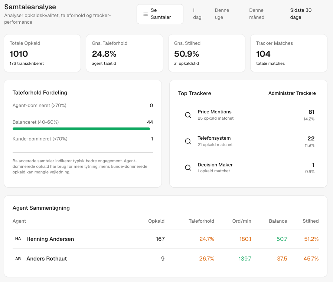
Task: Click the Administrer Trackere link
Action: 292,93
